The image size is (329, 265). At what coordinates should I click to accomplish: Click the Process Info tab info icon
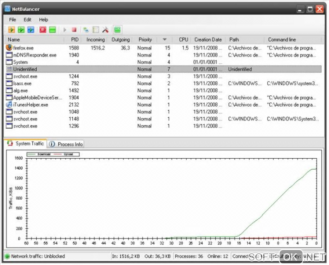point(52,144)
